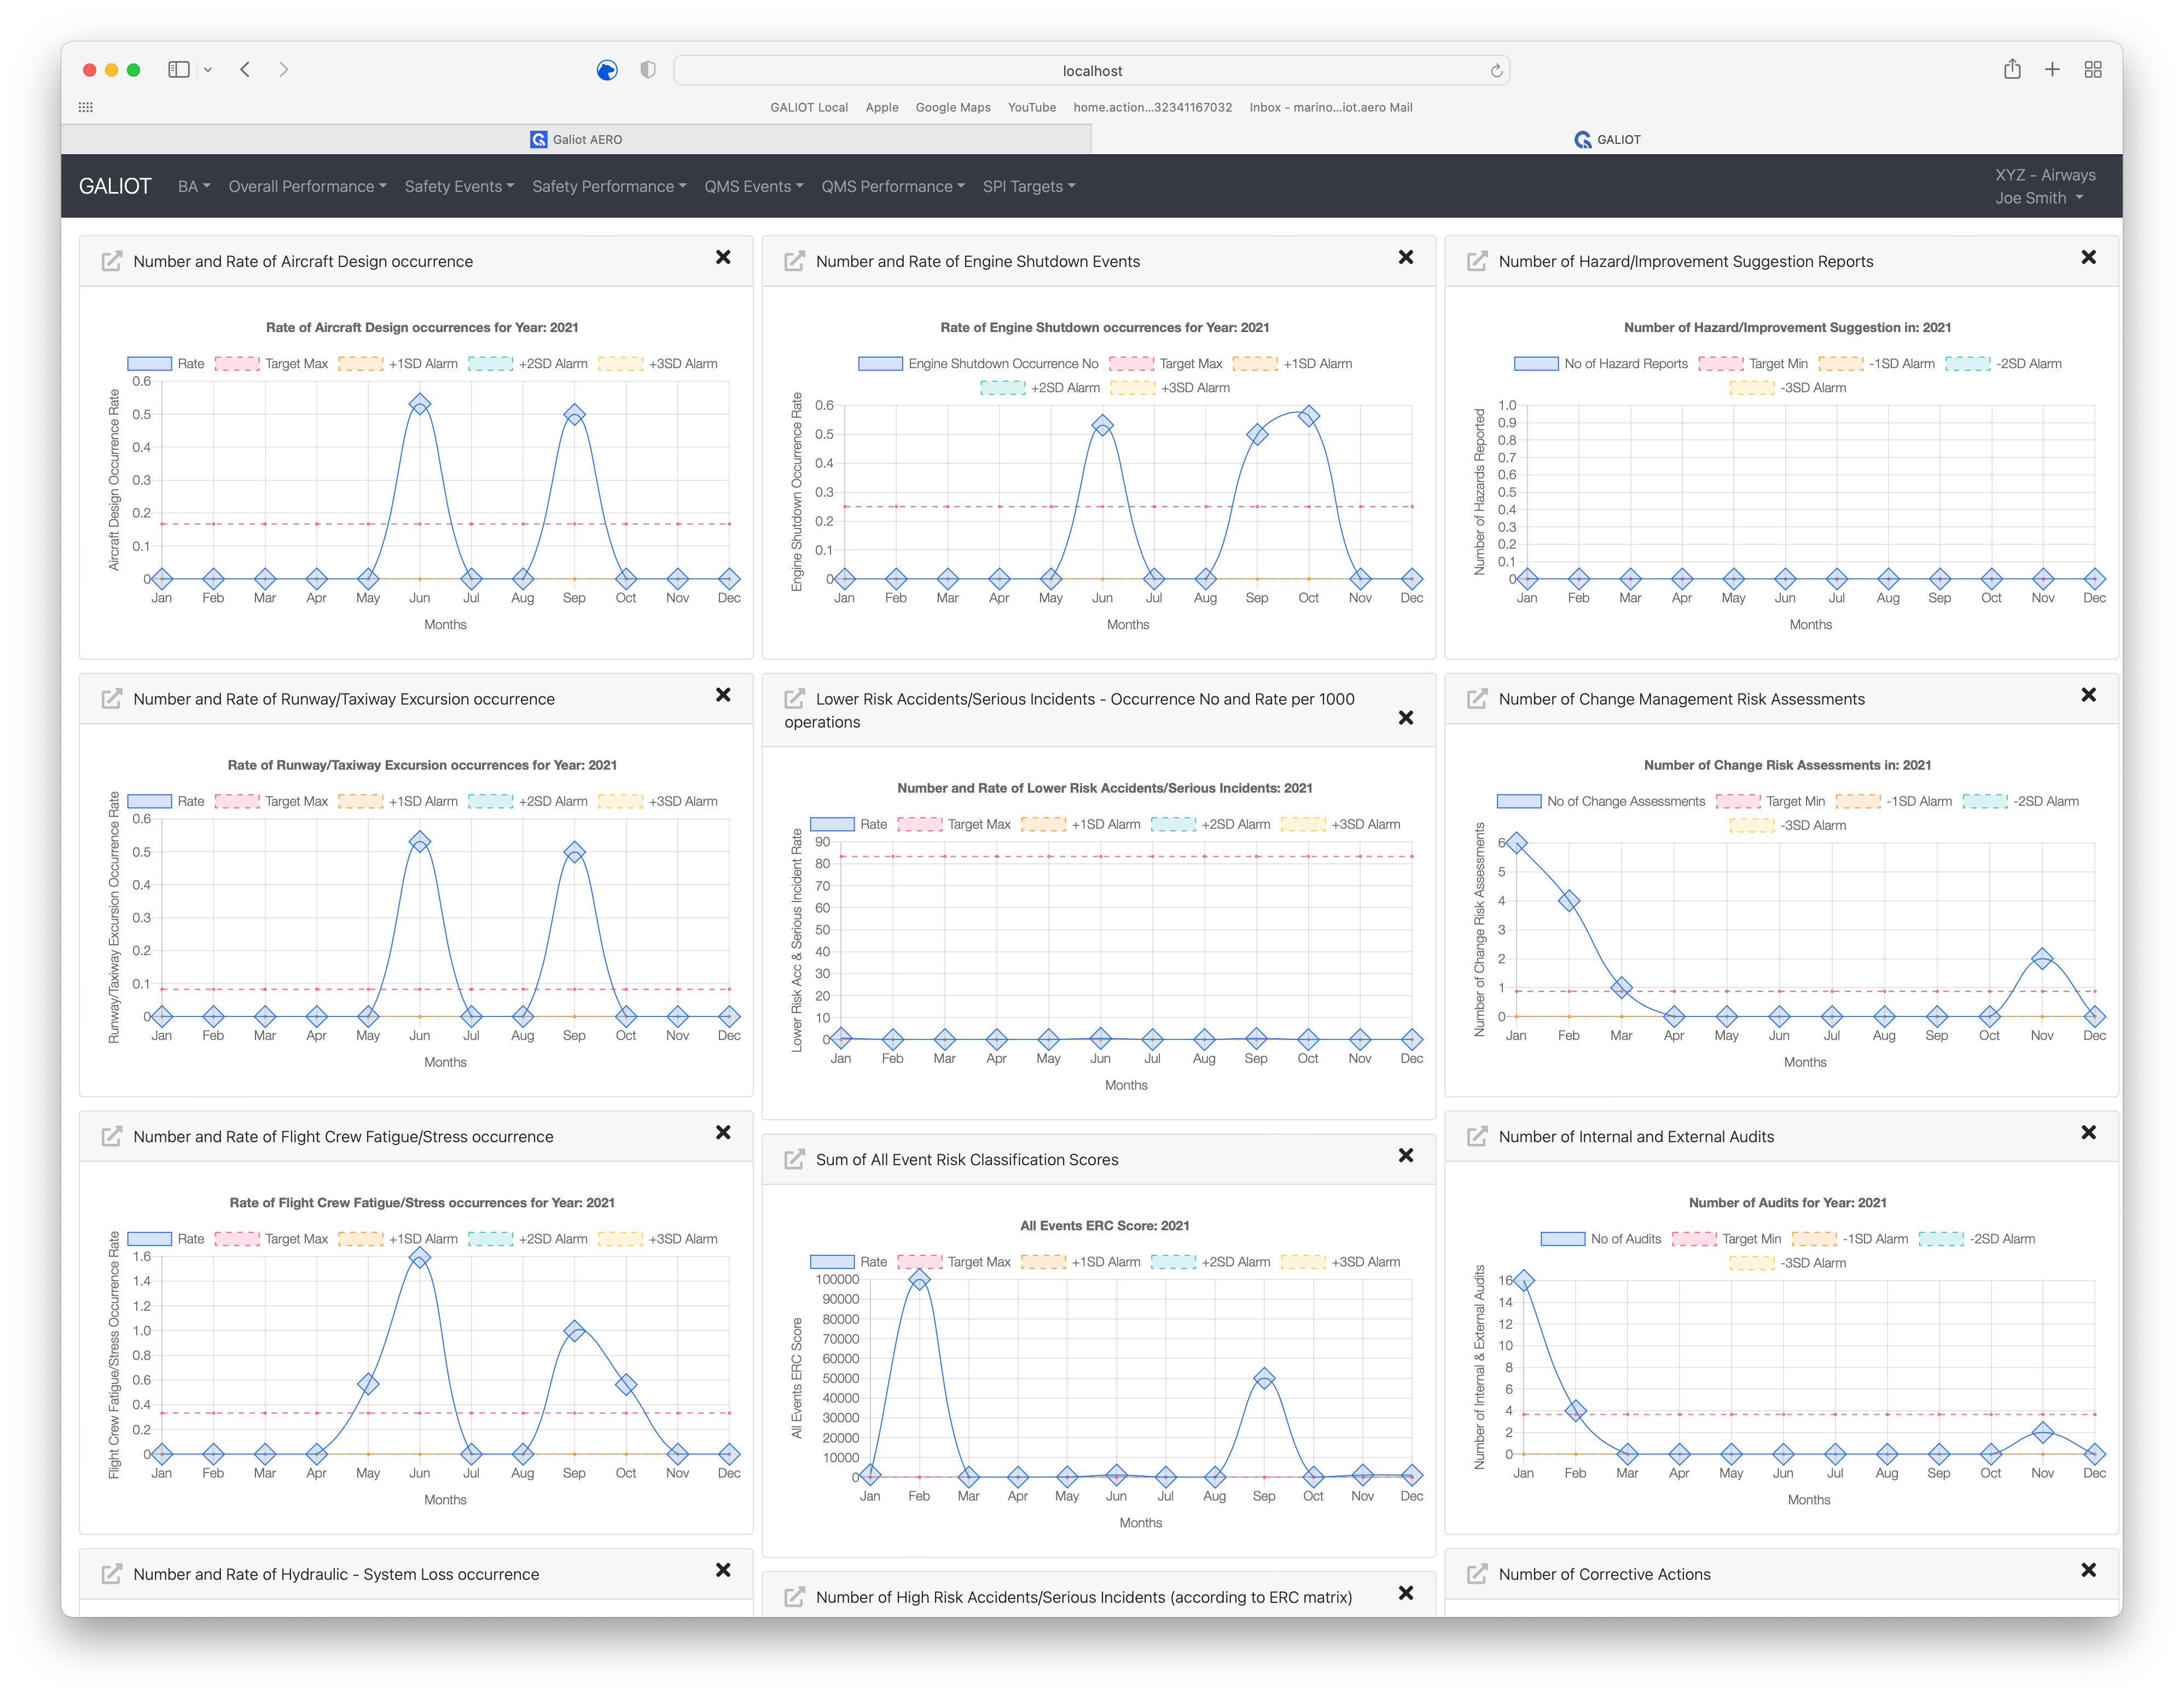Open Safari share menu

click(2012, 69)
